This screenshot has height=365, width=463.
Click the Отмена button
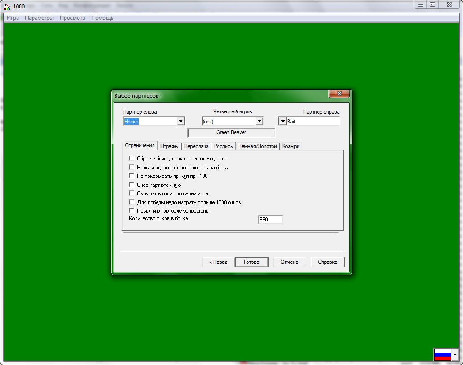[289, 262]
